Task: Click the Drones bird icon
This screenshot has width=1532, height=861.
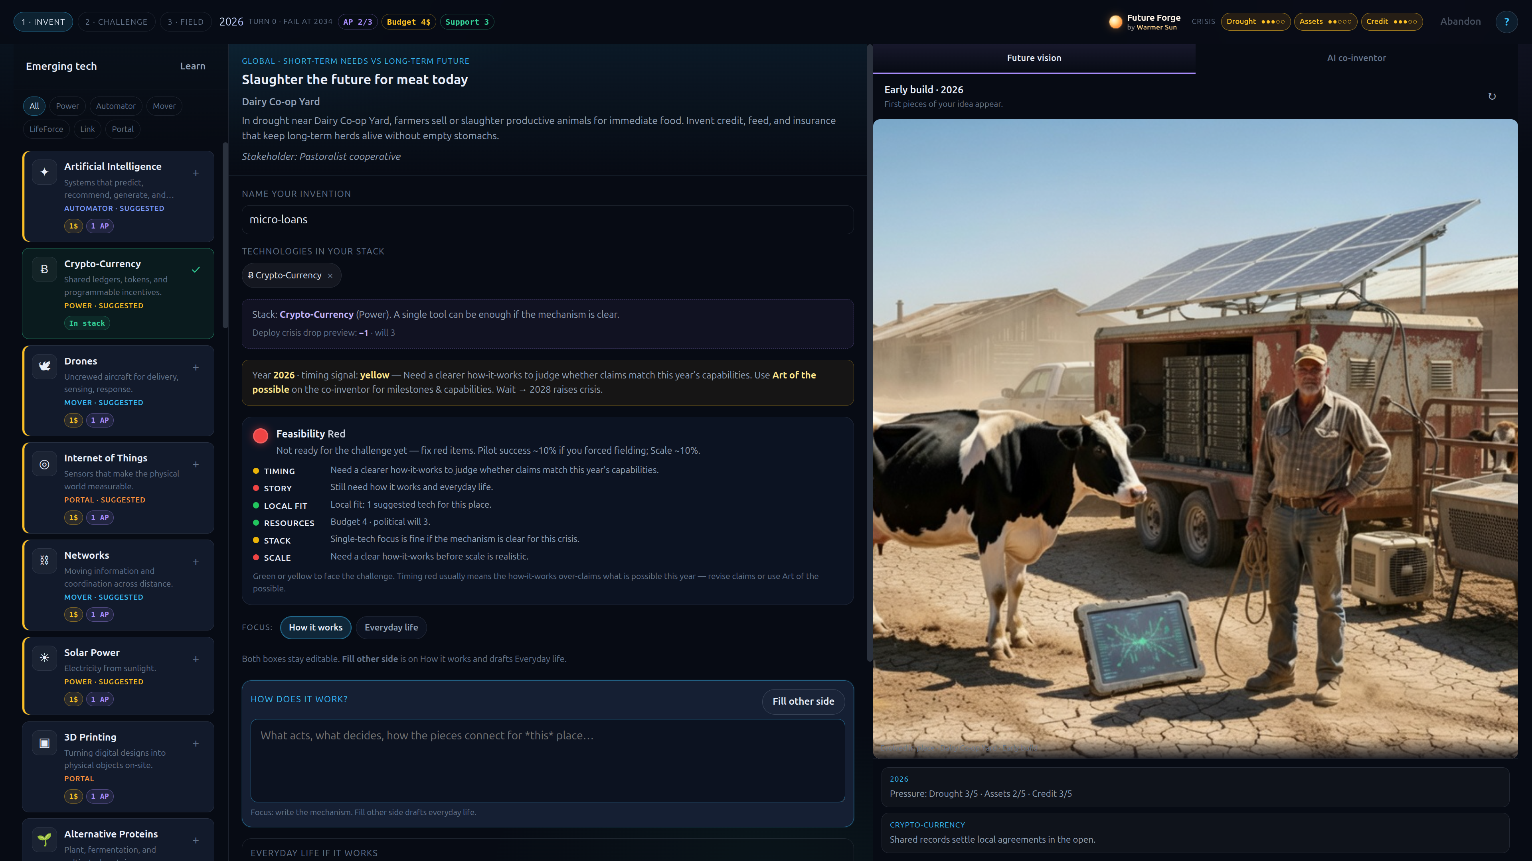Action: pos(44,366)
